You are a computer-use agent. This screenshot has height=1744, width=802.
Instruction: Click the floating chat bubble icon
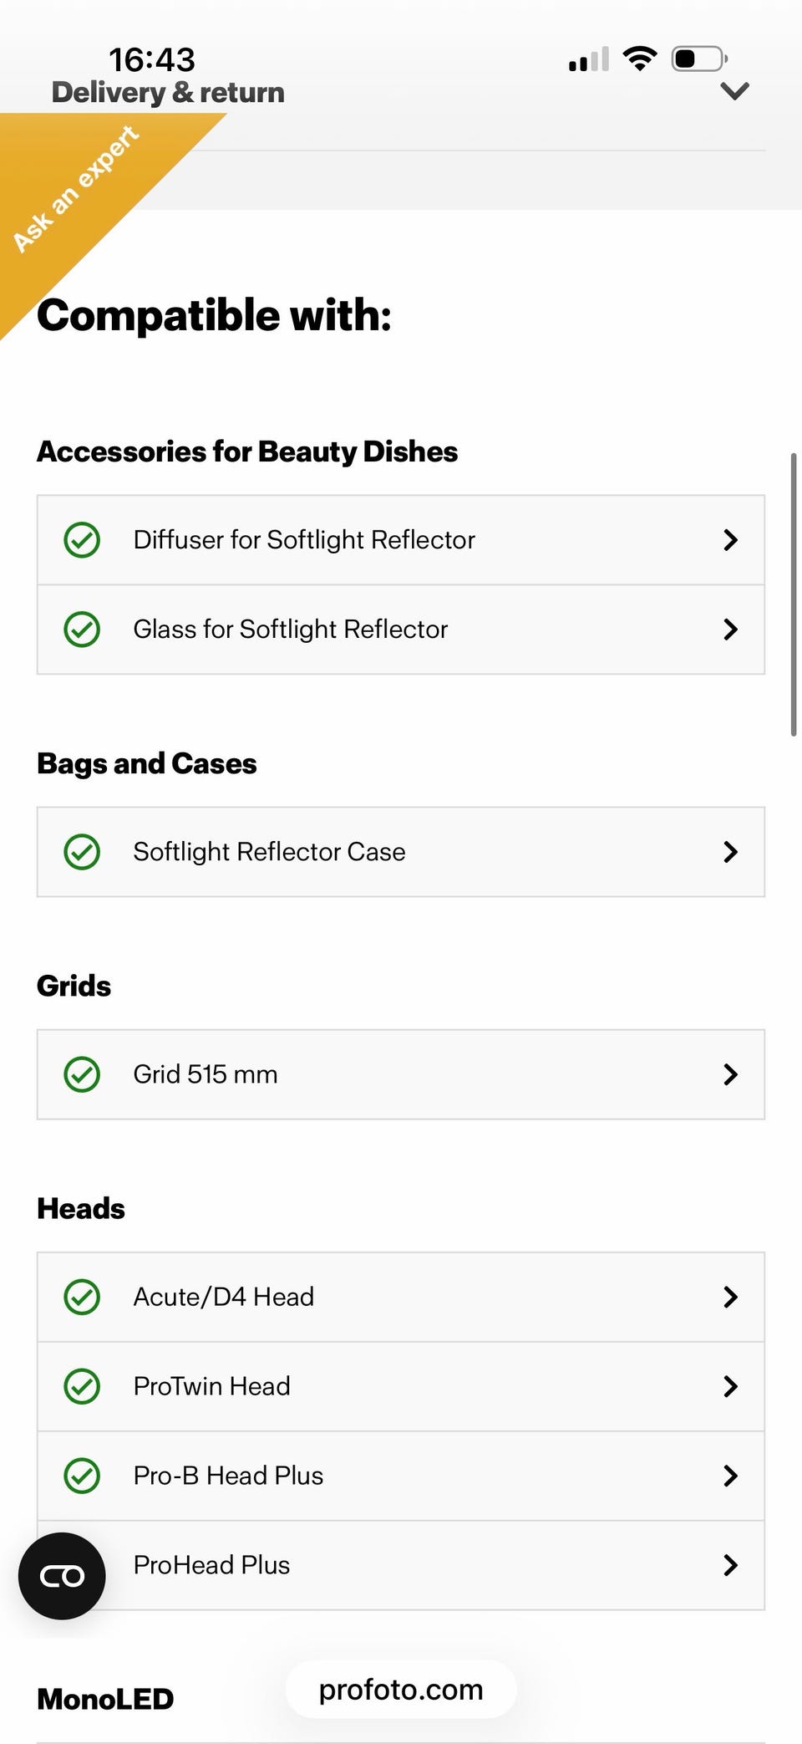pyautogui.click(x=62, y=1576)
